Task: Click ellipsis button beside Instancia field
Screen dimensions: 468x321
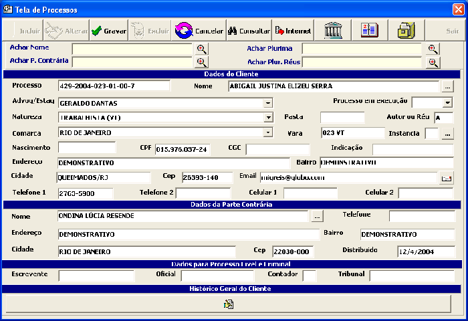Action: 447,134
